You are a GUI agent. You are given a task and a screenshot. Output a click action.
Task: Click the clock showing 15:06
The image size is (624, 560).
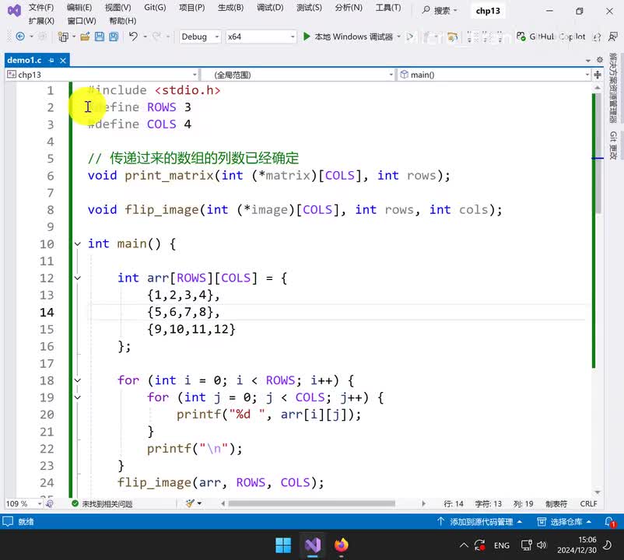coord(587,540)
